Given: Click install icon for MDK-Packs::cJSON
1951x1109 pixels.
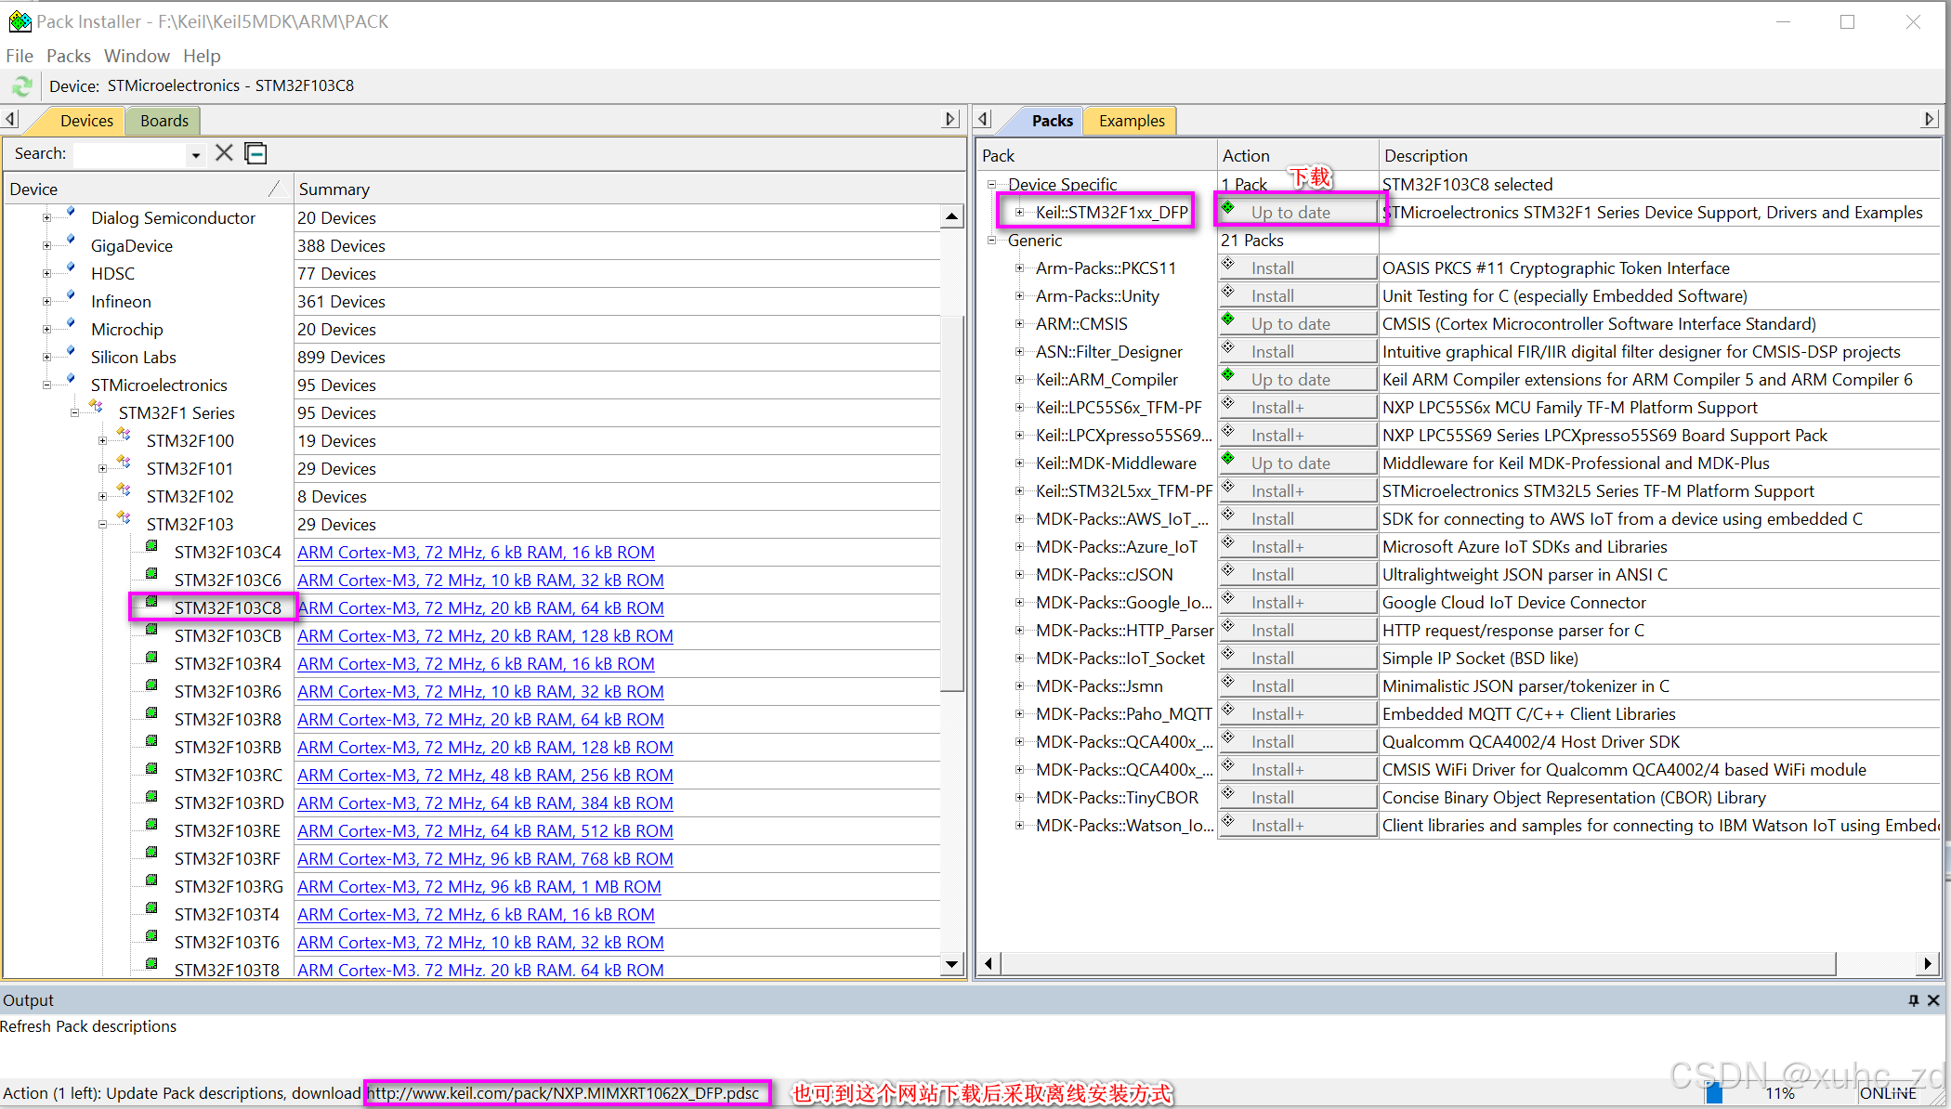Looking at the screenshot, I should [x=1228, y=570].
